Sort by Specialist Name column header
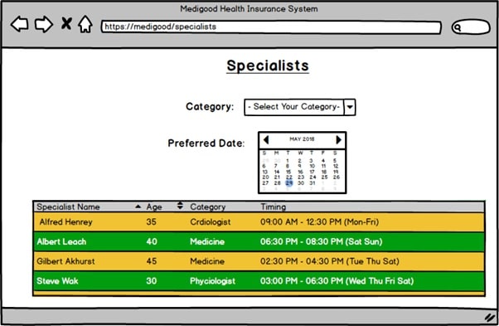Screen dimensions: 499x326 click(x=68, y=207)
